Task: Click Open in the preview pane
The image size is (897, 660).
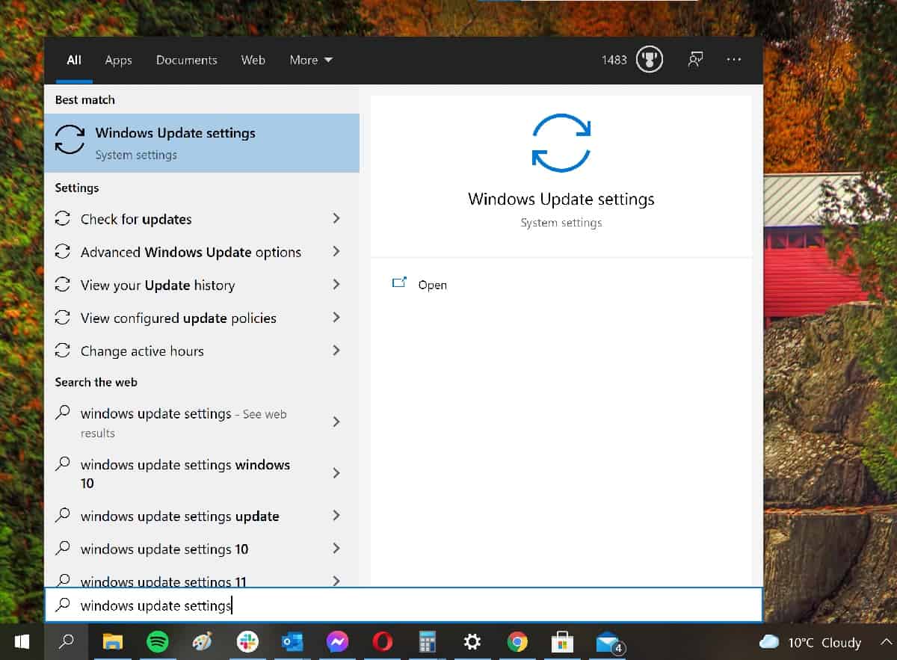Action: click(432, 285)
